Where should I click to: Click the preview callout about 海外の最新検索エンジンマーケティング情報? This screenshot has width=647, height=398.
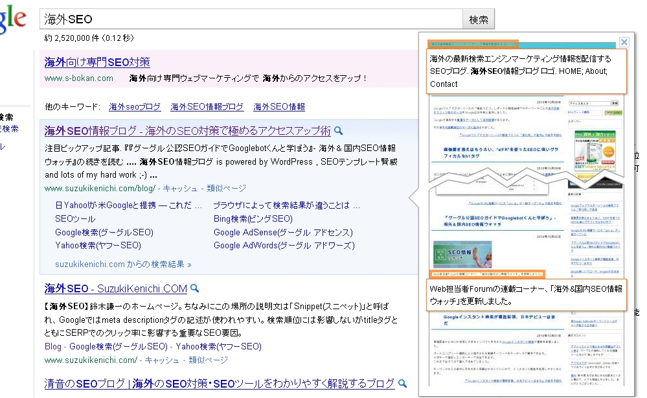[527, 71]
